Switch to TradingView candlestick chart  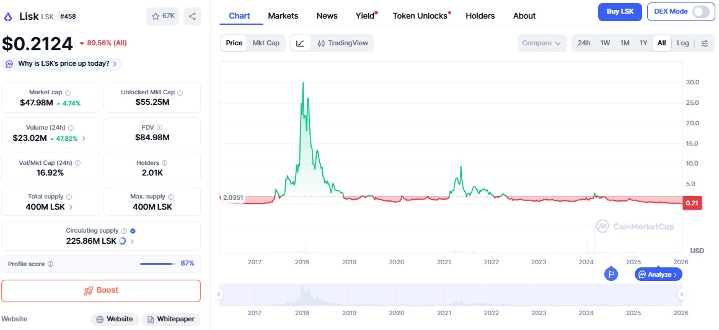[342, 43]
